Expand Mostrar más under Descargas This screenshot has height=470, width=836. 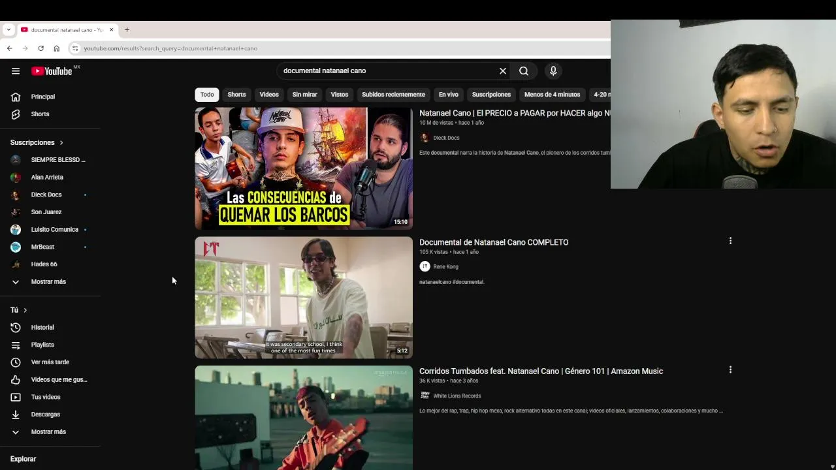[x=50, y=431]
